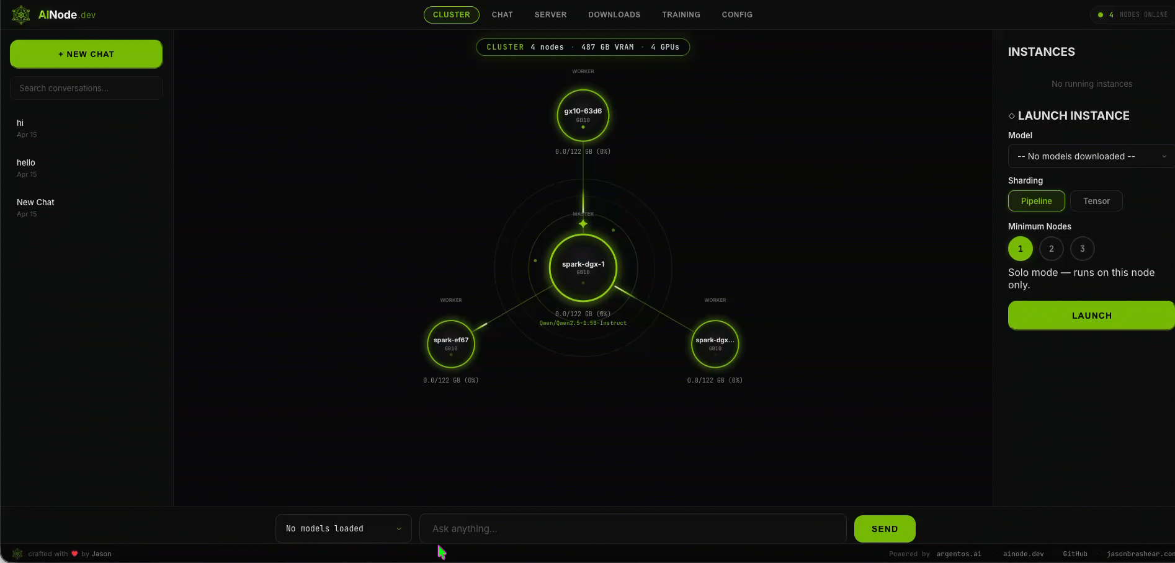Click the Ask anything input field

633,528
